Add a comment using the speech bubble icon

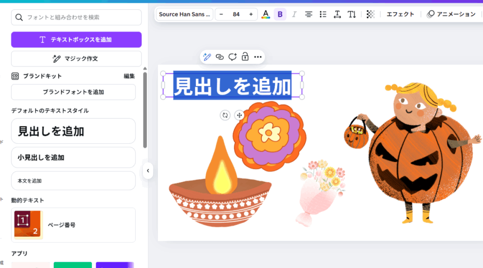pos(232,57)
